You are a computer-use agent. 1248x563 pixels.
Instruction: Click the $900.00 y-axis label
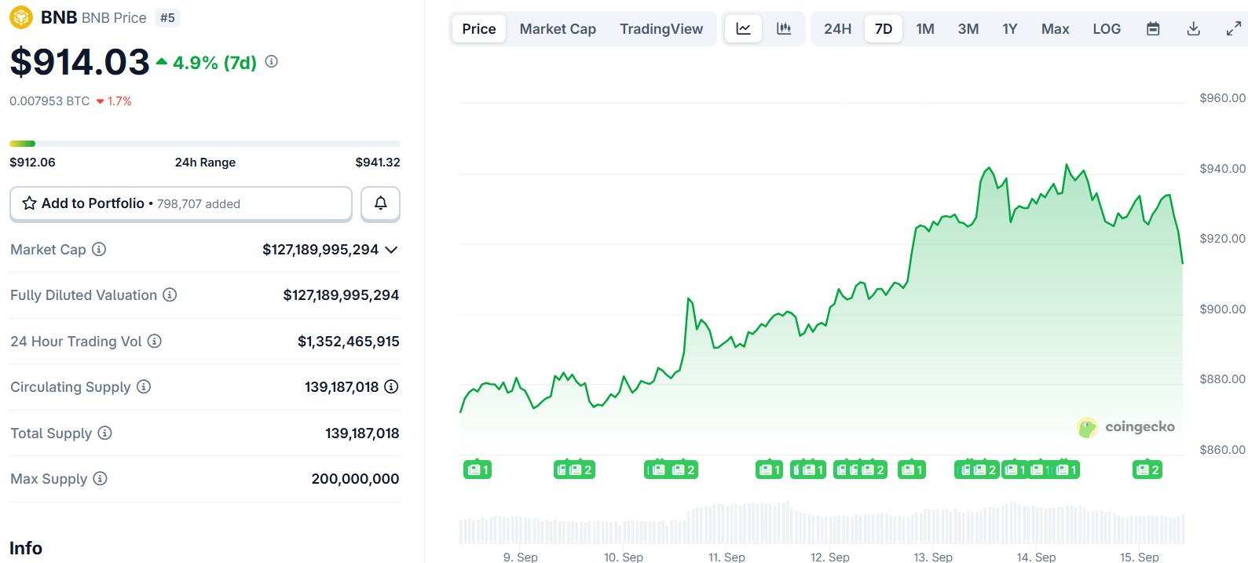tap(1222, 309)
